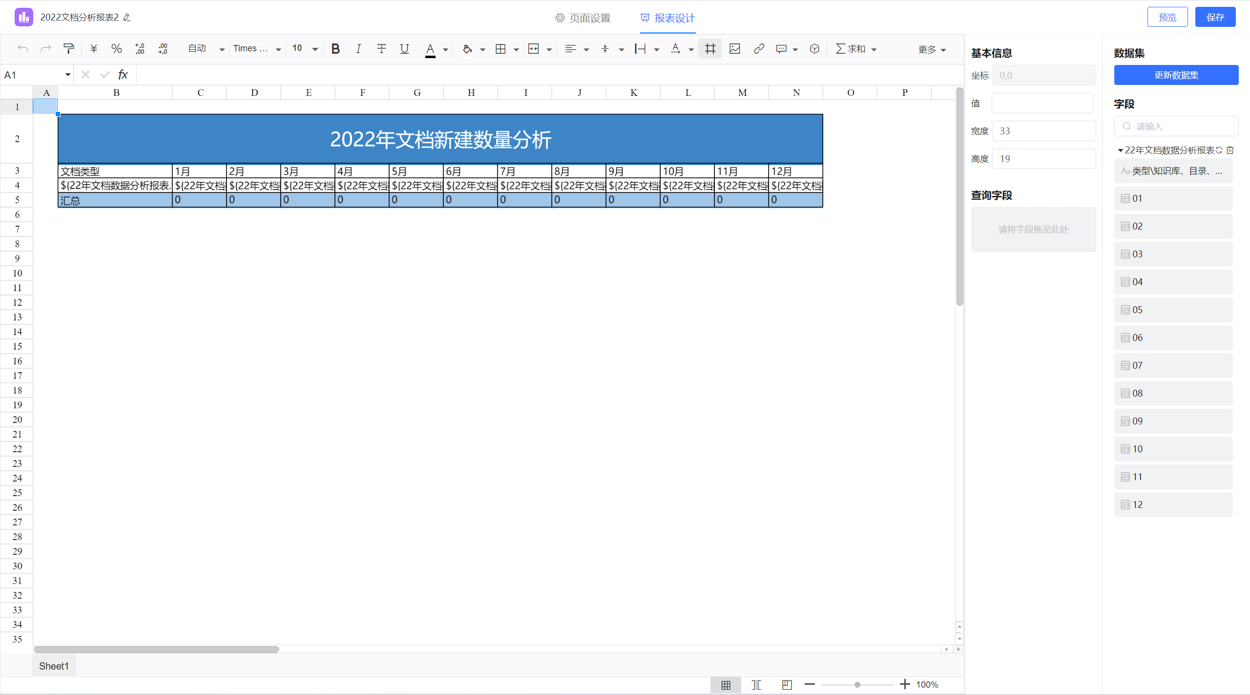This screenshot has height=695, width=1250.
Task: Select field 01 in dataset list
Action: tap(1173, 198)
